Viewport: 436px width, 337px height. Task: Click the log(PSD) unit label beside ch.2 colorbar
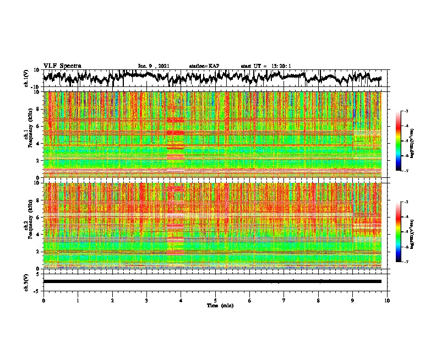point(412,234)
